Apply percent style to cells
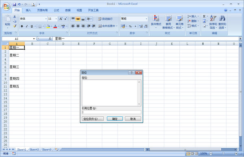Image resolution: width=244 pixels, height=157 pixels. click(130, 26)
